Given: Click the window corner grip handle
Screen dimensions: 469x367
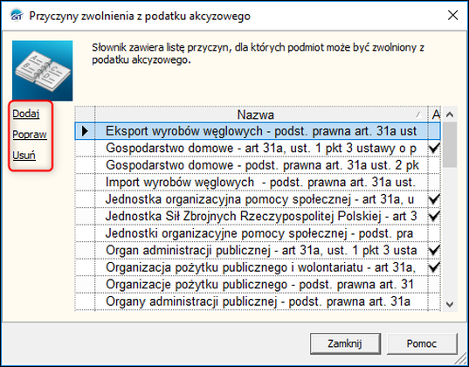Looking at the screenshot, I should [x=462, y=359].
